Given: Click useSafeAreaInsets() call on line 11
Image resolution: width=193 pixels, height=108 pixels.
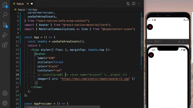Looking at the screenshot, I should (68, 41).
